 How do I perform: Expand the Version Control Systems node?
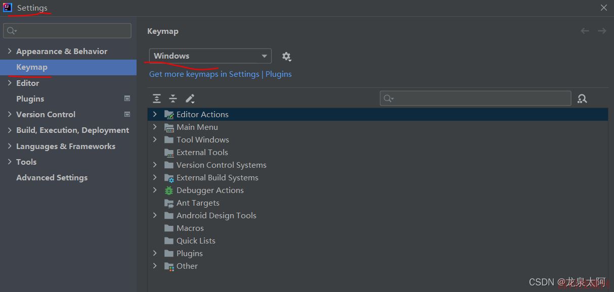(155, 165)
